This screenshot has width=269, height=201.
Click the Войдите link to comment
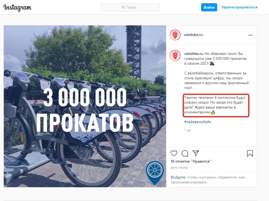[x=178, y=177]
